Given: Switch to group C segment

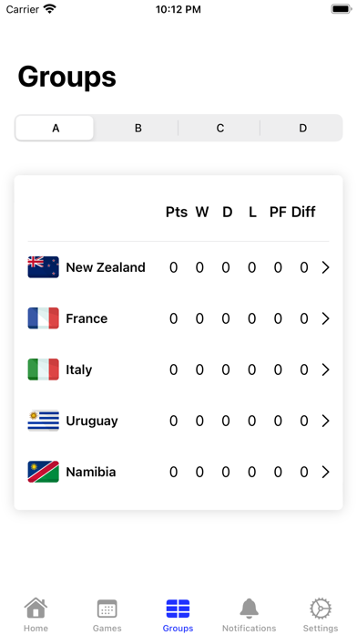Looking at the screenshot, I should (220, 128).
